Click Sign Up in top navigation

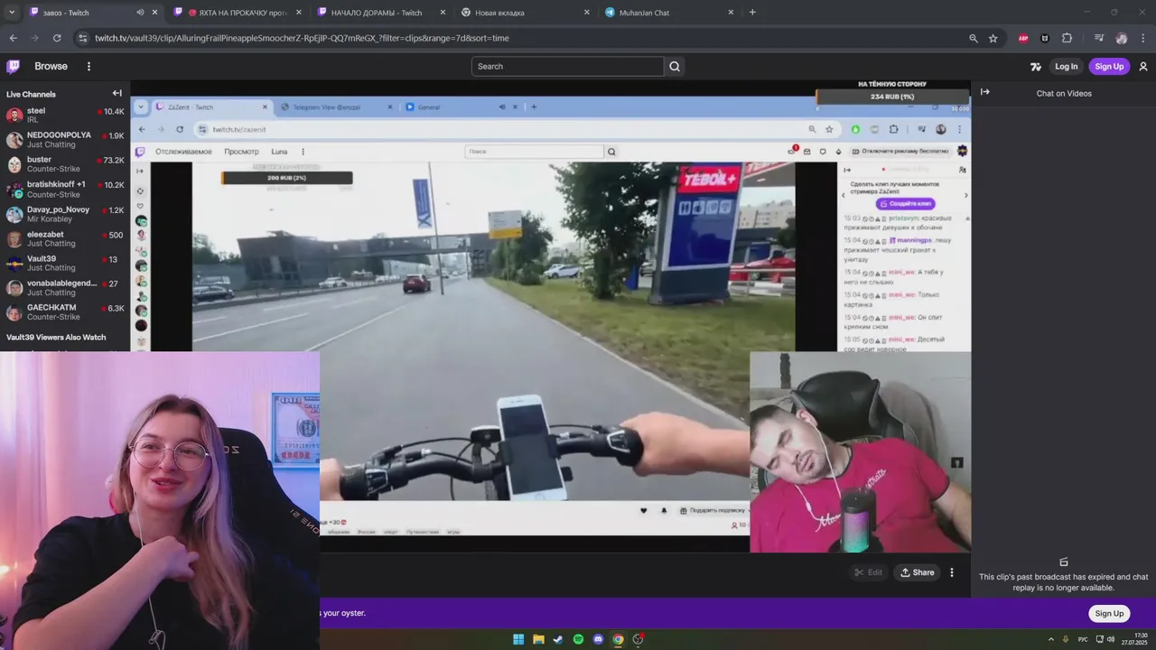click(1109, 66)
